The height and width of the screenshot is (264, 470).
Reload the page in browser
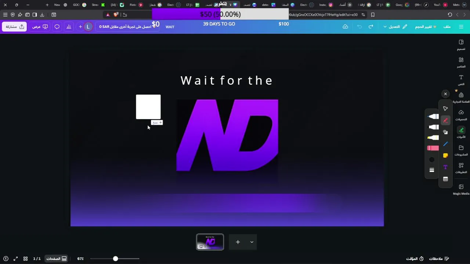tap(450, 15)
